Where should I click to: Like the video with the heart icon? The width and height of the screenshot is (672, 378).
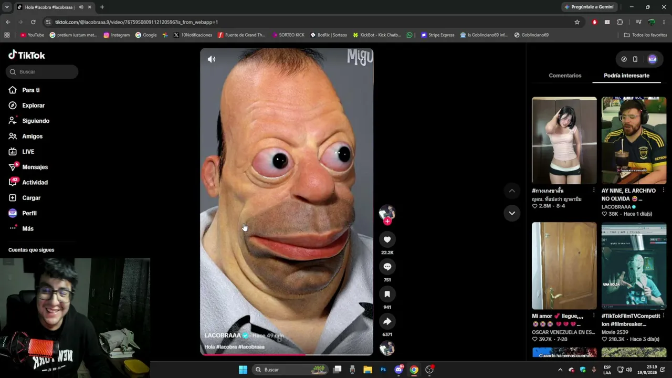387,239
